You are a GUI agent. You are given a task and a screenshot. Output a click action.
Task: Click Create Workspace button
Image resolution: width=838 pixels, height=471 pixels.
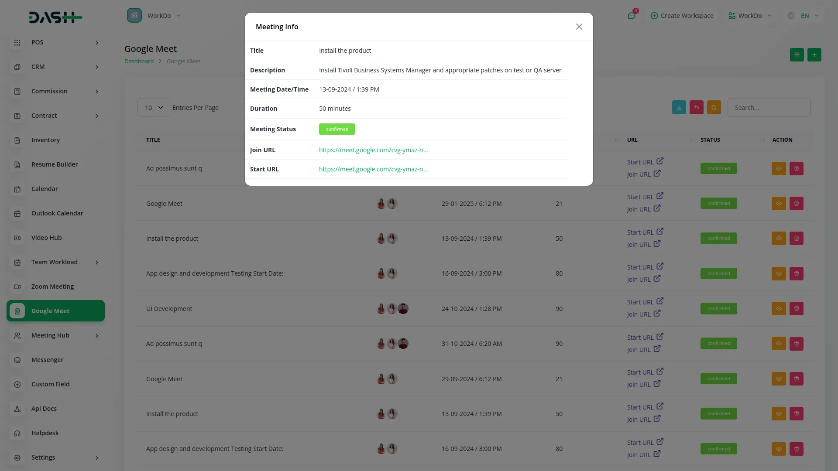[682, 16]
